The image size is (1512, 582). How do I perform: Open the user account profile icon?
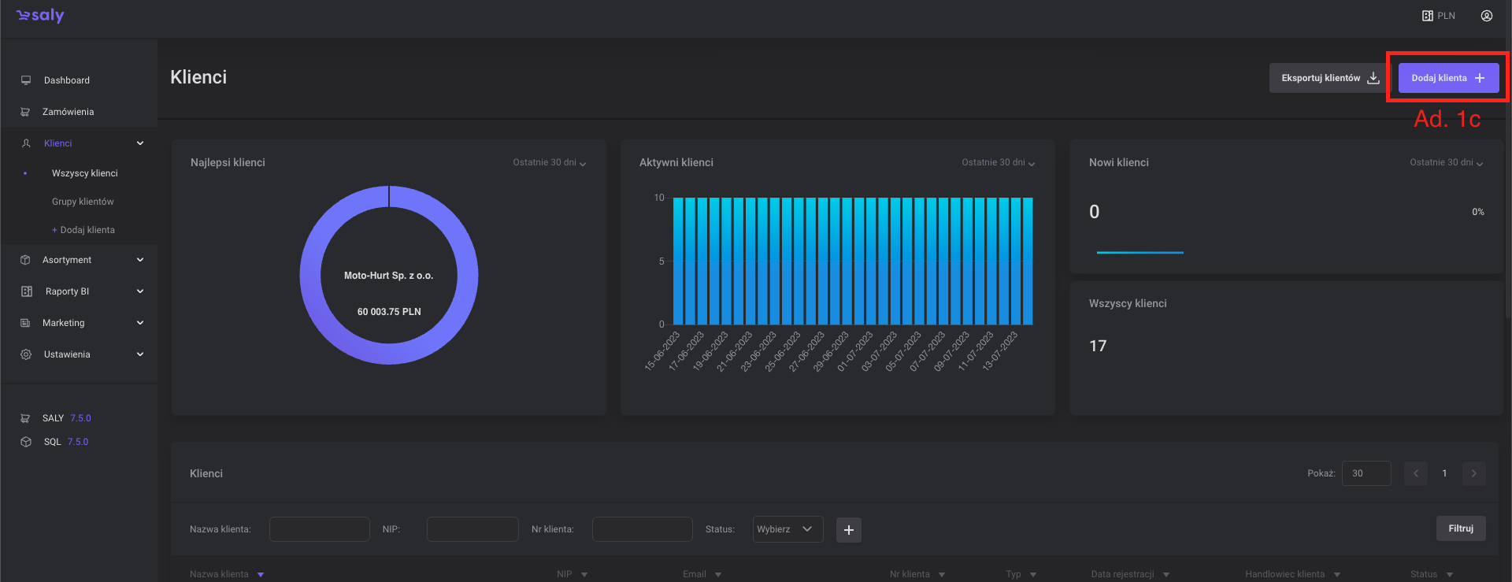(x=1486, y=16)
